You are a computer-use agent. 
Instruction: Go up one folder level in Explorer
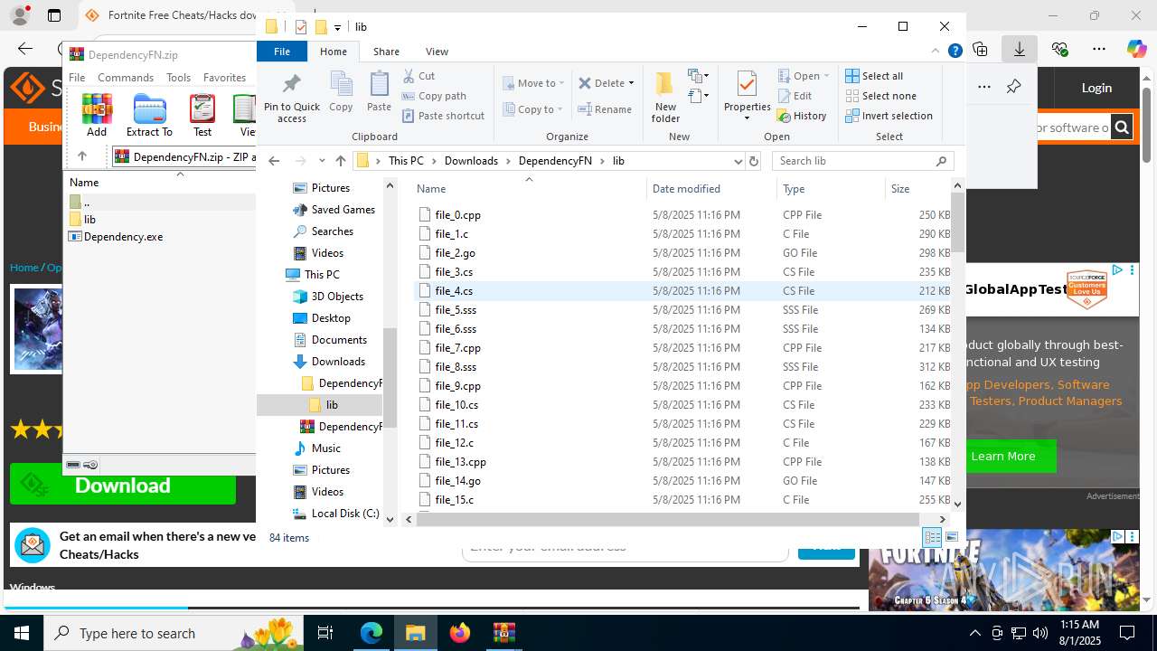(x=340, y=161)
